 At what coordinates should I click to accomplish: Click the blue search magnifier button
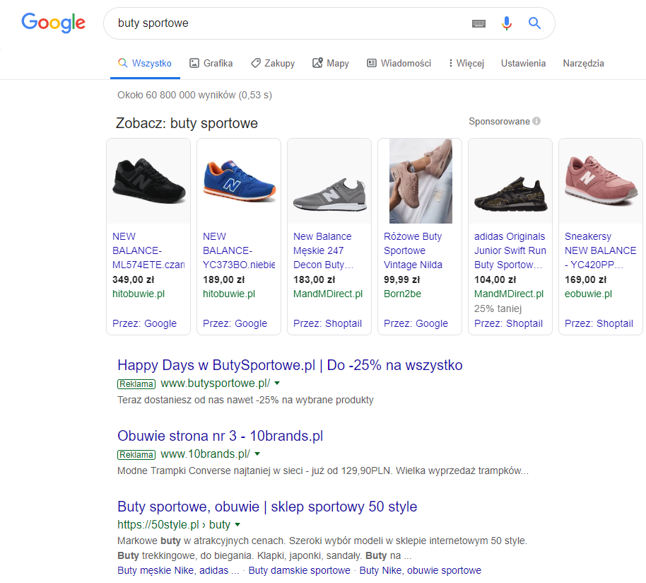click(x=534, y=23)
